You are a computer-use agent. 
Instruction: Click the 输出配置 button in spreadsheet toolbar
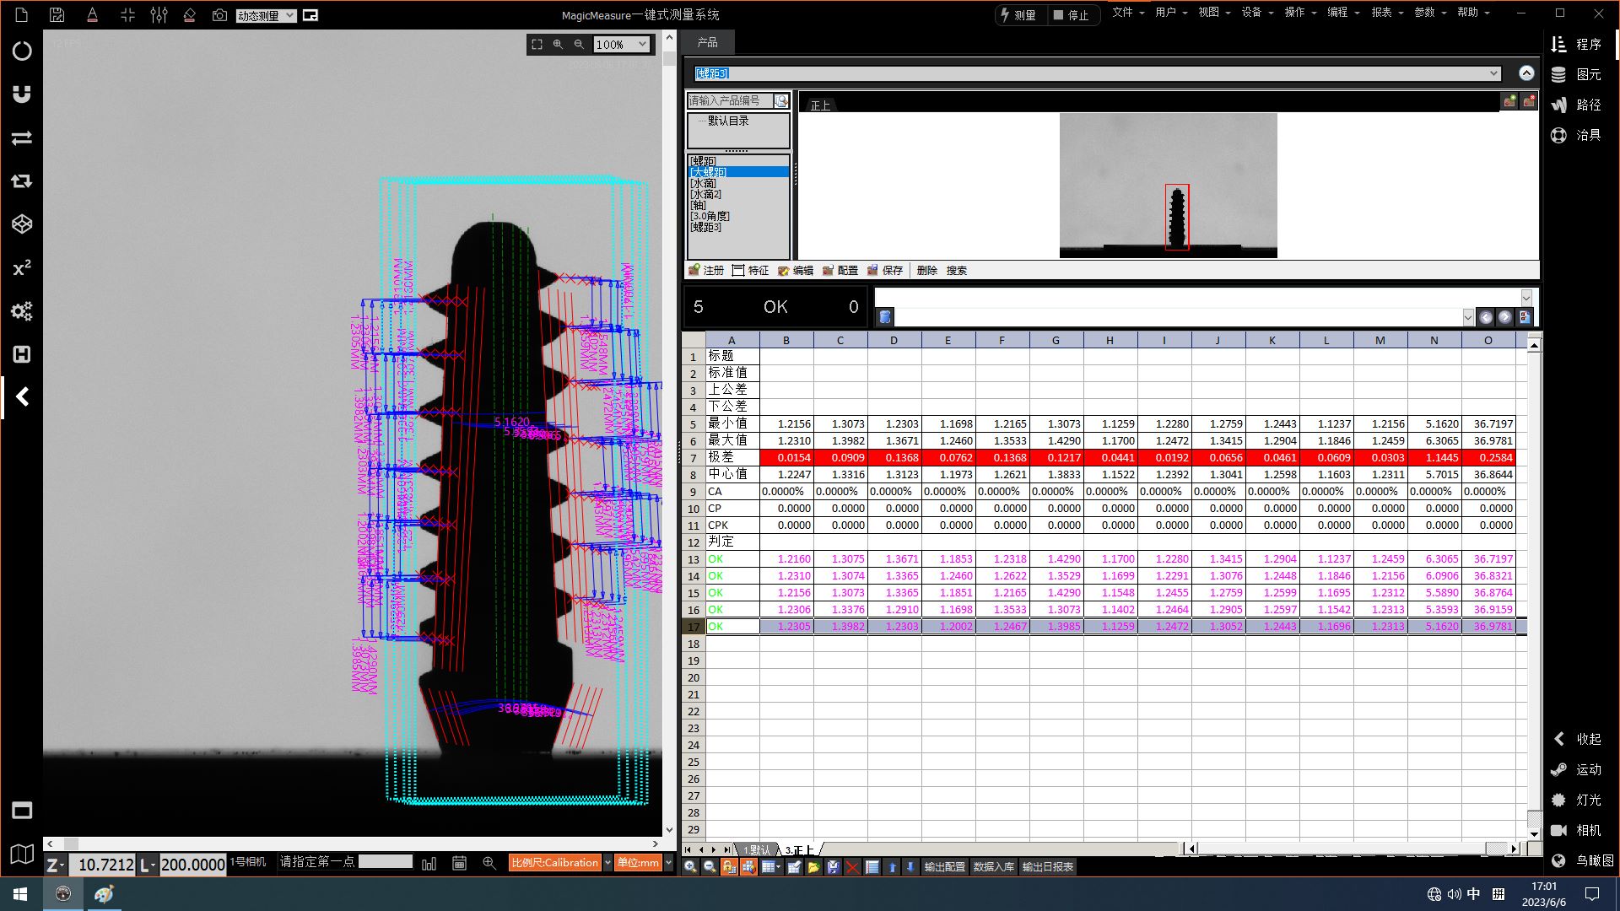tap(944, 866)
